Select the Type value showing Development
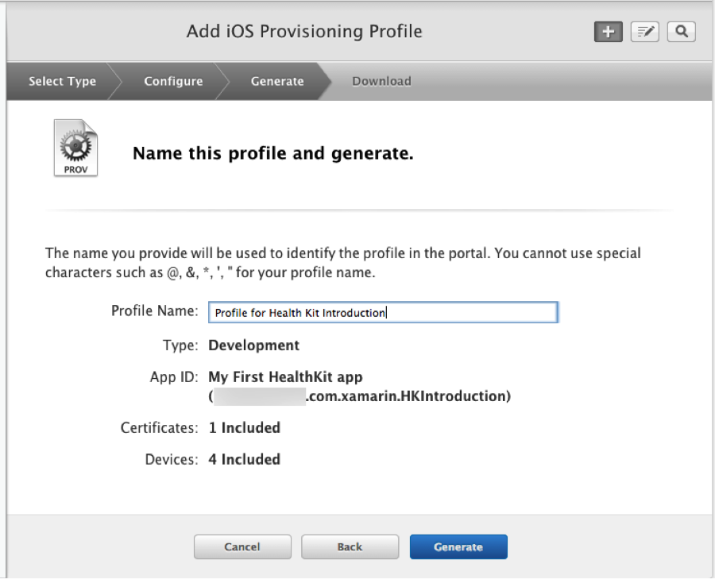Screen dimensions: 715x579 (253, 345)
